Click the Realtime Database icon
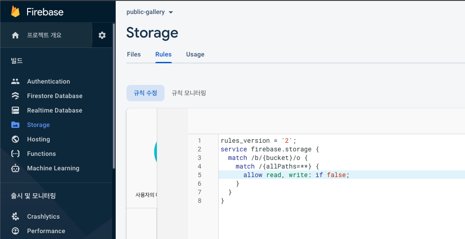Viewport: 465px width, 239px height. (x=15, y=110)
